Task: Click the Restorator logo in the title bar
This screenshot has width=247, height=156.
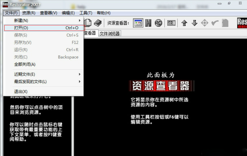Action: (x=5, y=4)
